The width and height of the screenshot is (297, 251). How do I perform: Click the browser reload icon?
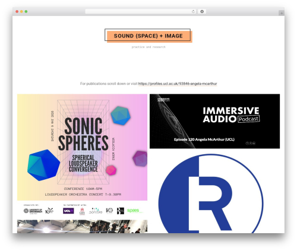tap(193, 11)
